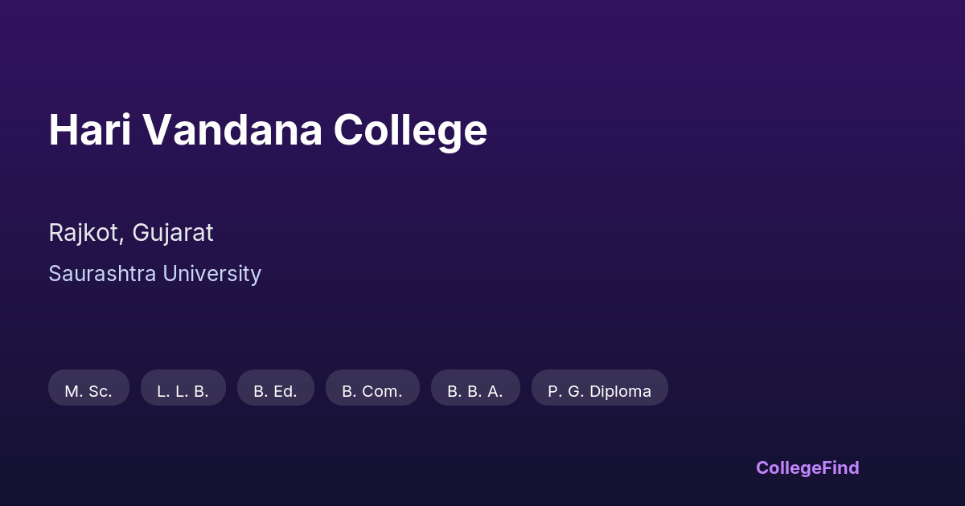The image size is (965, 506).
Task: Click the Hari Vandana College heading
Action: point(268,130)
